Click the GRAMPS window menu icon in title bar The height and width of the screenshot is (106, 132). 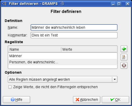4,4
